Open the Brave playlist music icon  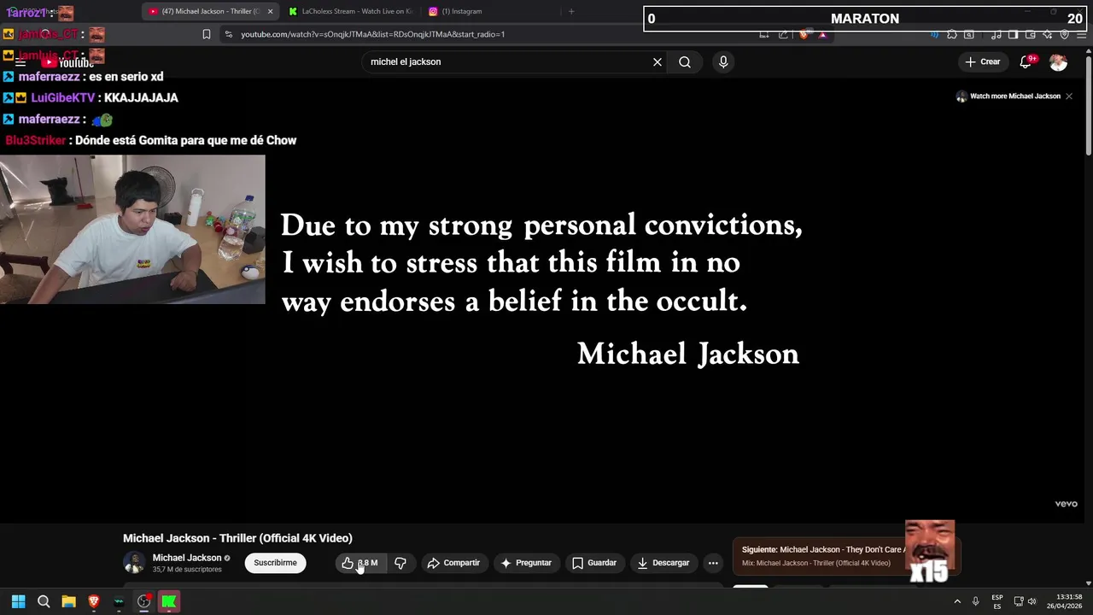[997, 34]
